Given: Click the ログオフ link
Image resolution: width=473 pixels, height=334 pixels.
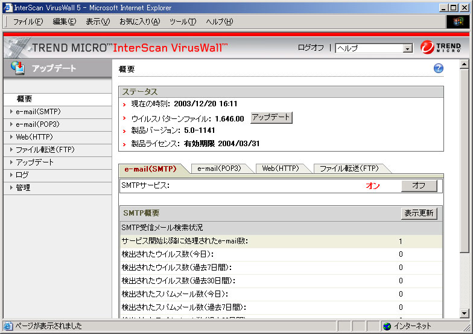Looking at the screenshot, I should pos(311,48).
